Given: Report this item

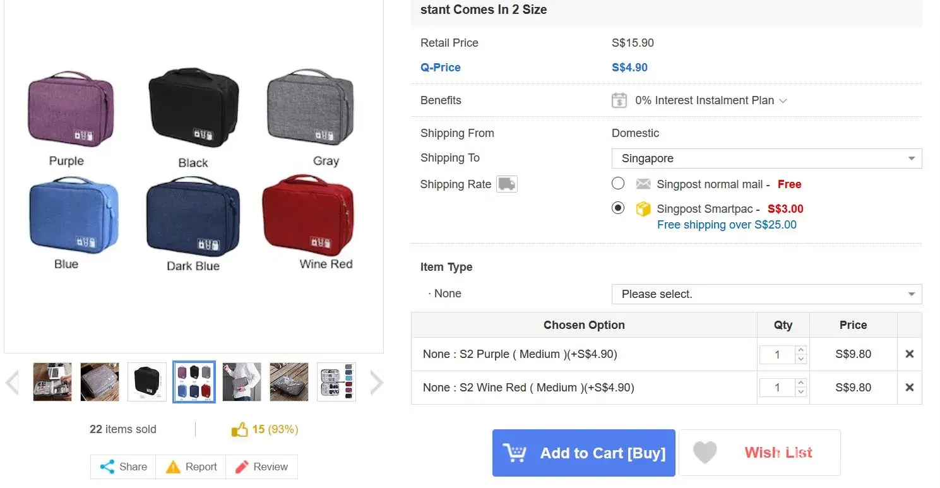Looking at the screenshot, I should (191, 467).
